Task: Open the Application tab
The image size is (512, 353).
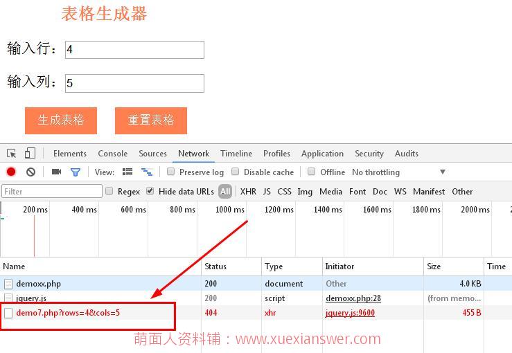Action: (323, 154)
